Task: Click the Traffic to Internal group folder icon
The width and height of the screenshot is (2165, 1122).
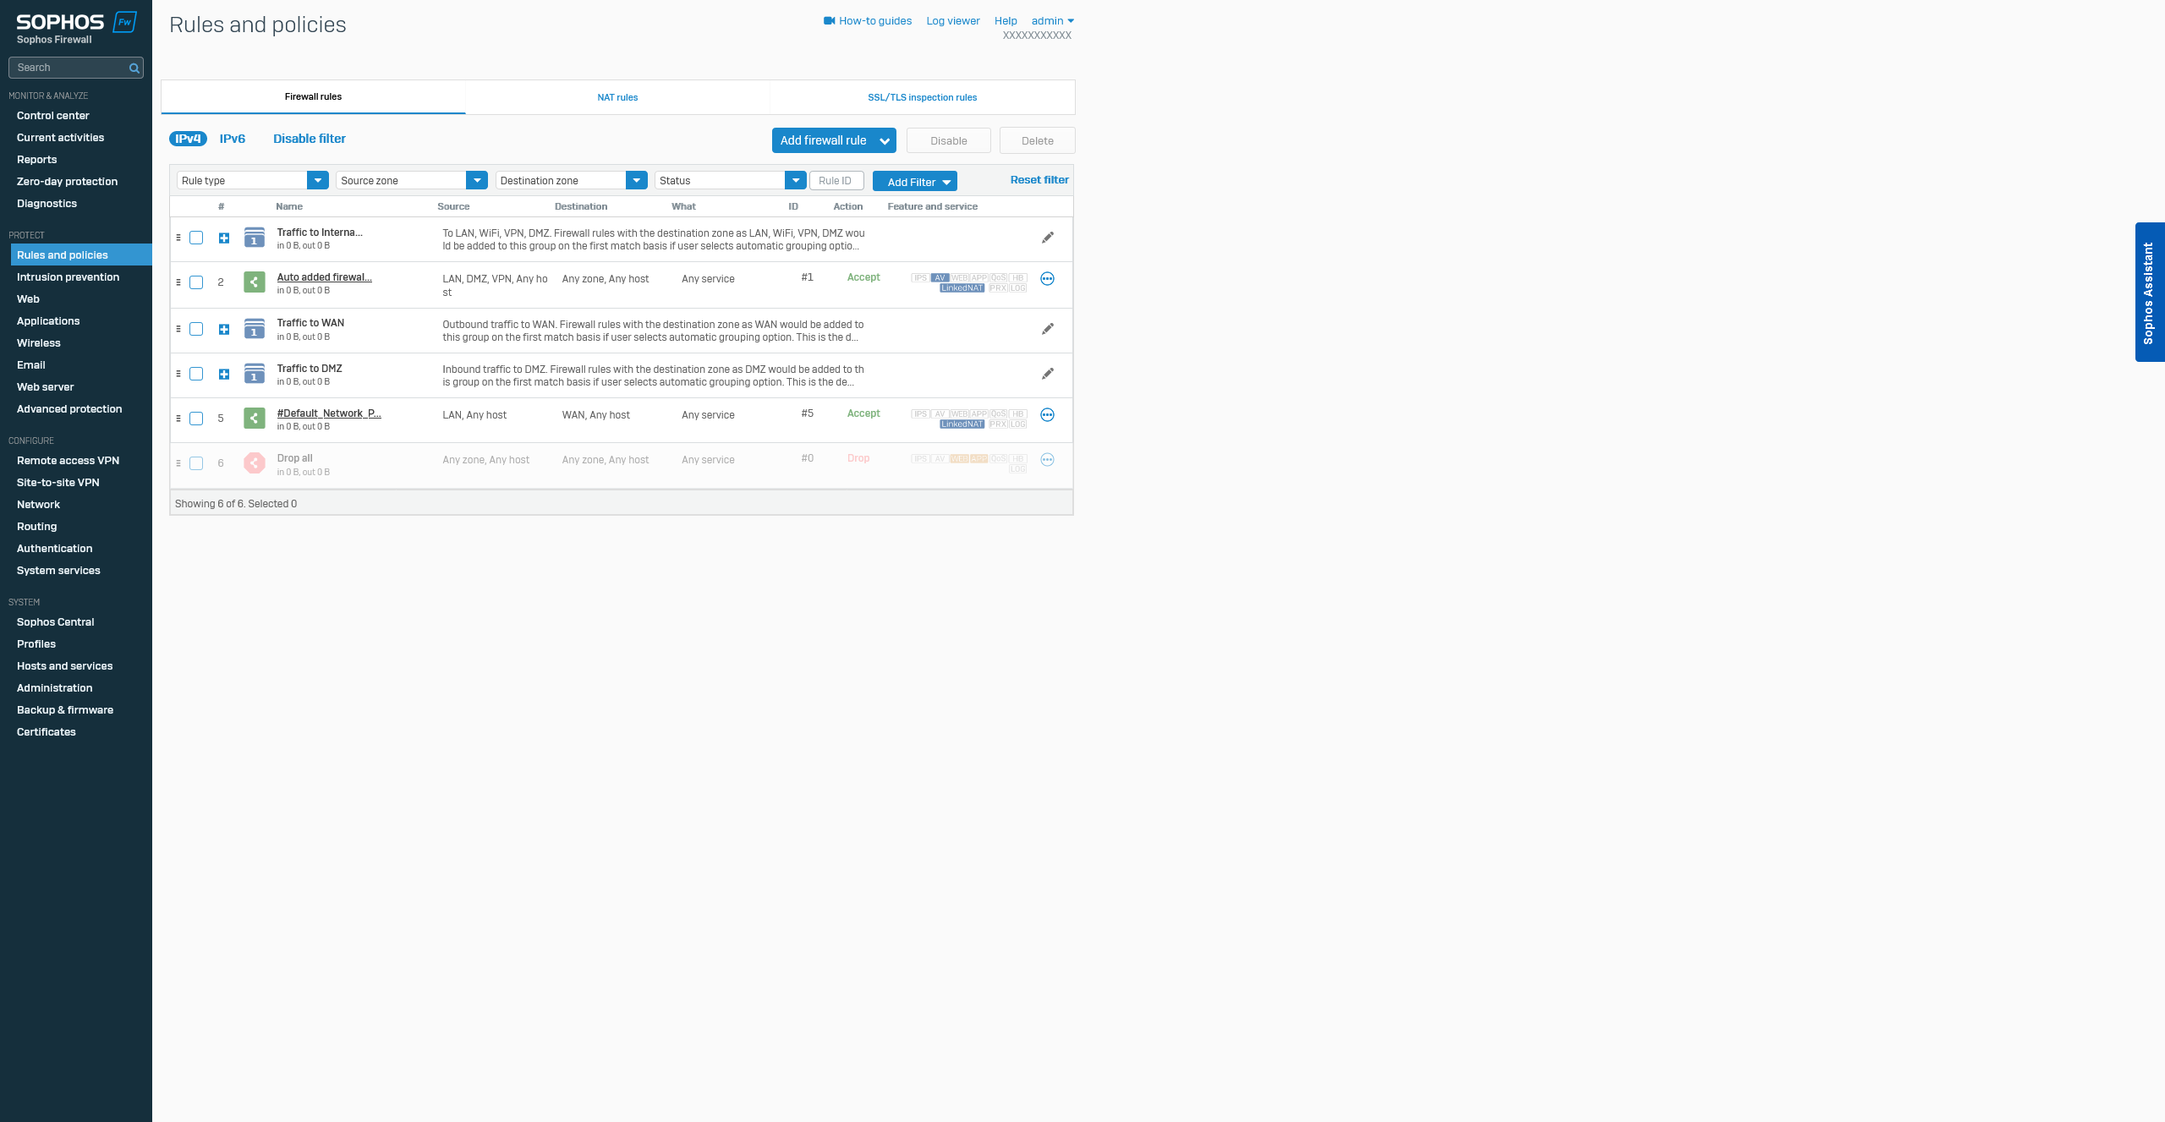Action: pyautogui.click(x=255, y=238)
